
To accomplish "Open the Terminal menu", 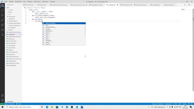I will (x=45, y=2).
